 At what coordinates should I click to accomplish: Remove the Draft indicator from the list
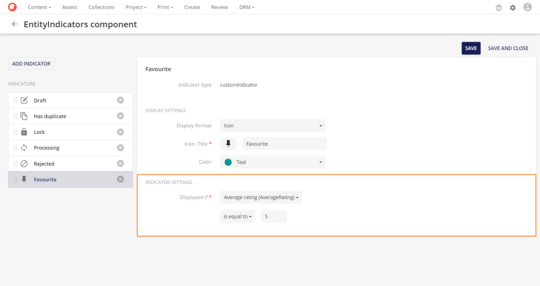tap(121, 100)
